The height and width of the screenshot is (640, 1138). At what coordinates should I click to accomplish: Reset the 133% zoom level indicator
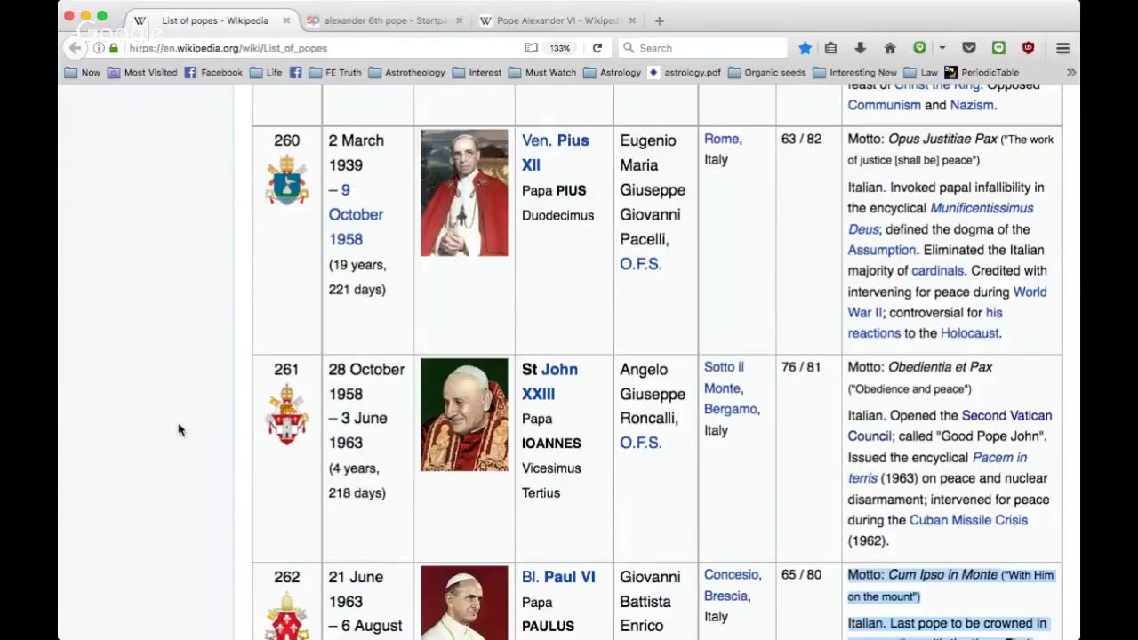(x=559, y=48)
